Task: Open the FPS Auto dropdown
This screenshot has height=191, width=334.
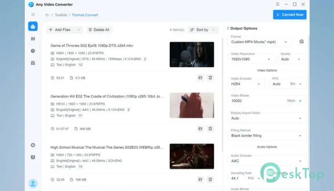Action: (x=288, y=84)
